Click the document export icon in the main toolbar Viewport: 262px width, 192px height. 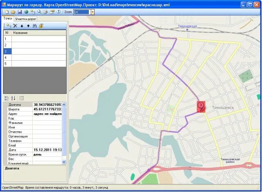pos(45,12)
